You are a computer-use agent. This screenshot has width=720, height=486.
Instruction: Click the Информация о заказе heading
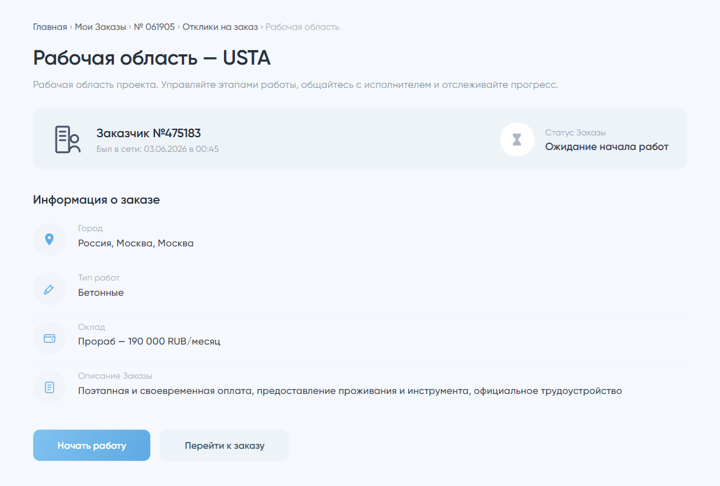click(x=96, y=199)
